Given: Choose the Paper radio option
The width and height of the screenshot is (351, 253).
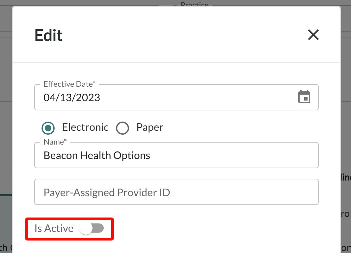Looking at the screenshot, I should (x=122, y=128).
